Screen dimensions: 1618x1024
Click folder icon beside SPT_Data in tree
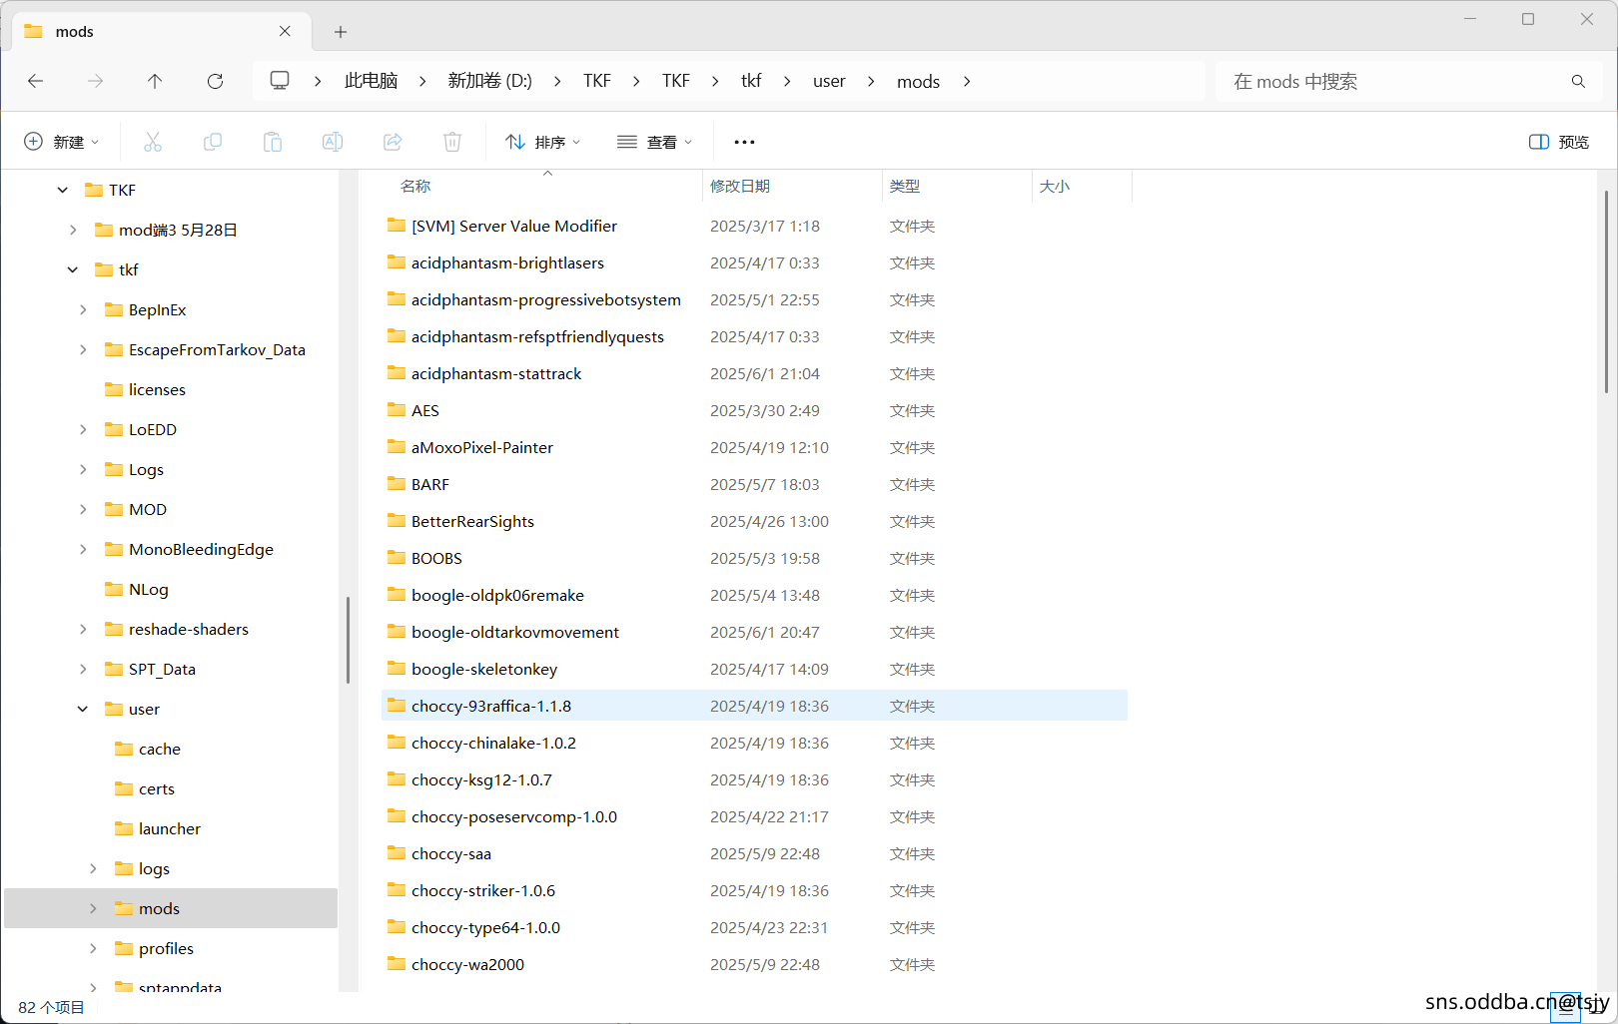[114, 669]
